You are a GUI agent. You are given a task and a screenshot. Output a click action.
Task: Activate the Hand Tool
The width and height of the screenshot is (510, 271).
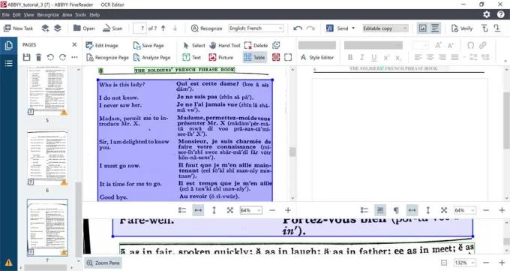225,45
